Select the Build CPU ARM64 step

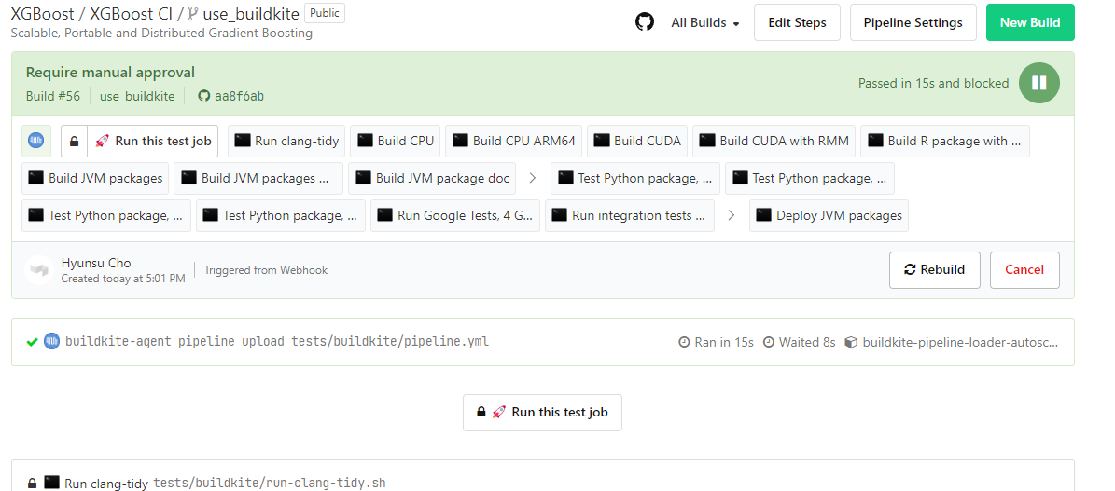[514, 142]
